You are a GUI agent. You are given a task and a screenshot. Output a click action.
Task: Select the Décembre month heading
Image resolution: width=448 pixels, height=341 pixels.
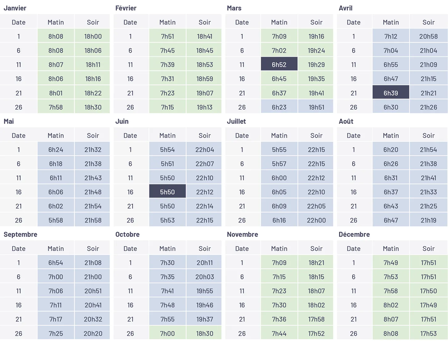point(354,235)
